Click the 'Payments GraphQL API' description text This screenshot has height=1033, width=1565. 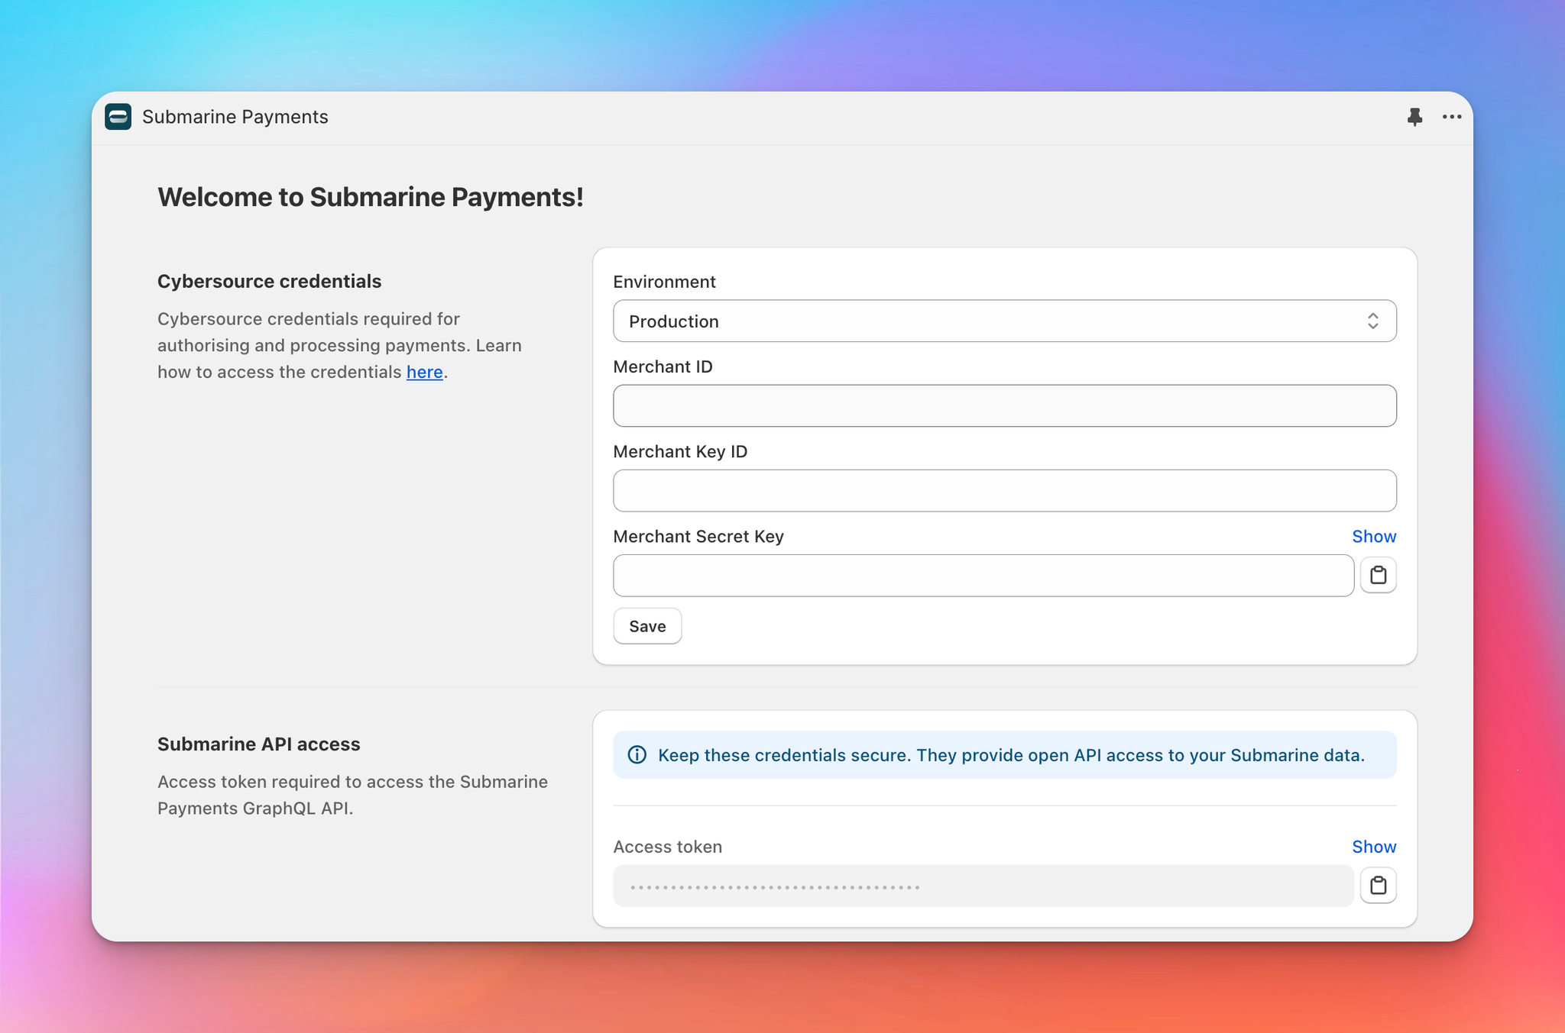click(255, 809)
